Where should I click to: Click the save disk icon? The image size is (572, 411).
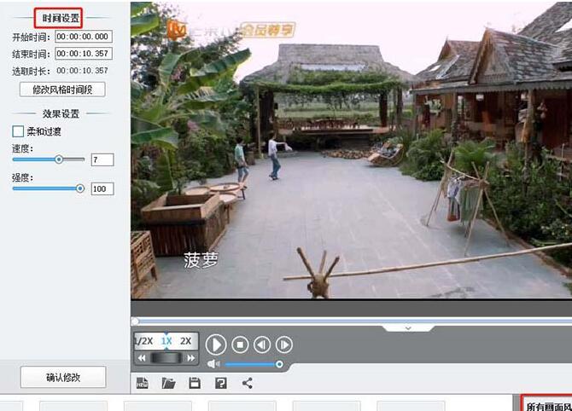click(195, 384)
